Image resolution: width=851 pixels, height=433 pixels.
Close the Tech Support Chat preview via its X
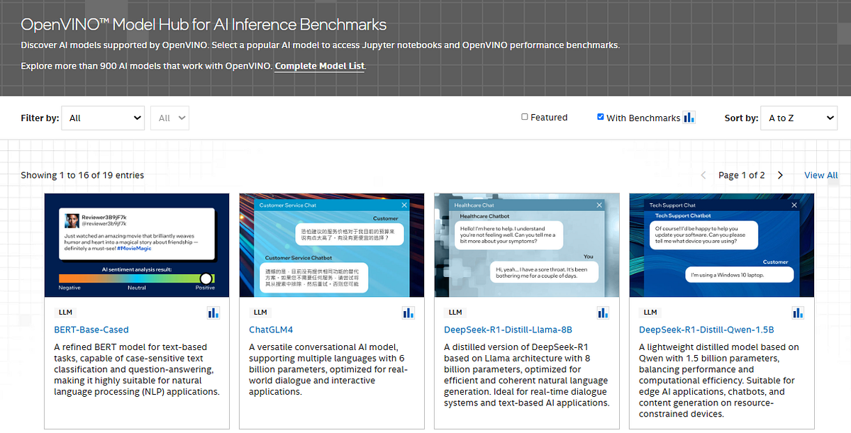click(794, 205)
